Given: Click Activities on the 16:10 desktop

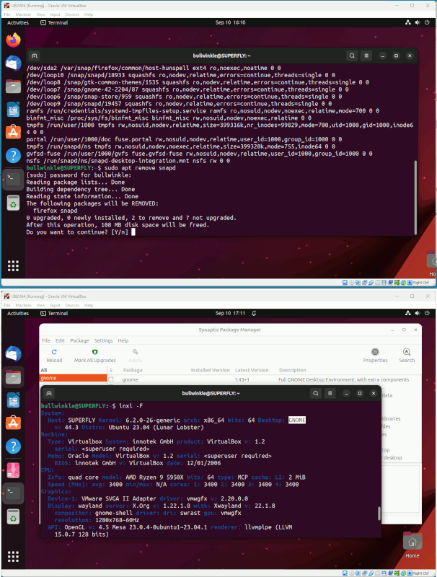Looking at the screenshot, I should coord(18,22).
